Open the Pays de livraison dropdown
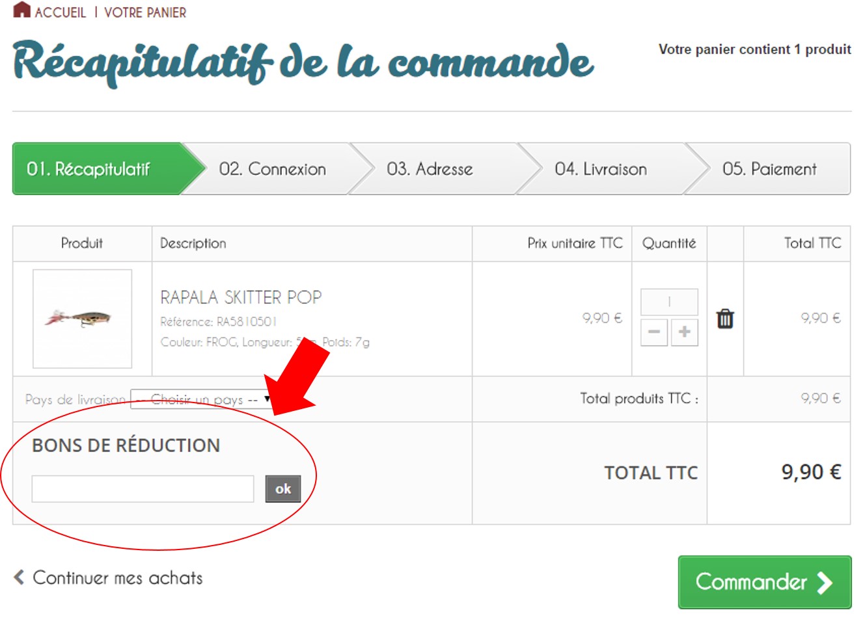The width and height of the screenshot is (865, 623). [202, 399]
